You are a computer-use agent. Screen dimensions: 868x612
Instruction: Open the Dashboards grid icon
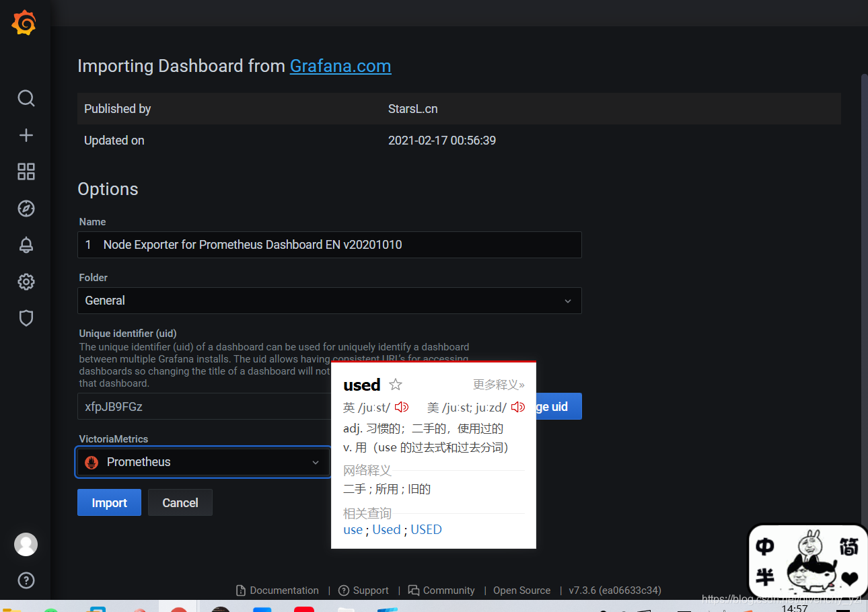coord(26,171)
